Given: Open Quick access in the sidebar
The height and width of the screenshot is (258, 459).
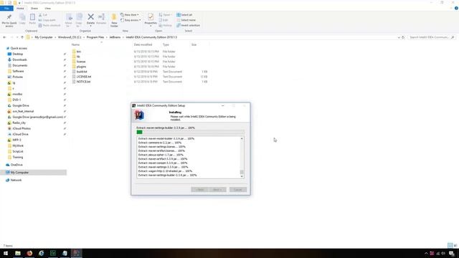Looking at the screenshot, I should point(19,48).
